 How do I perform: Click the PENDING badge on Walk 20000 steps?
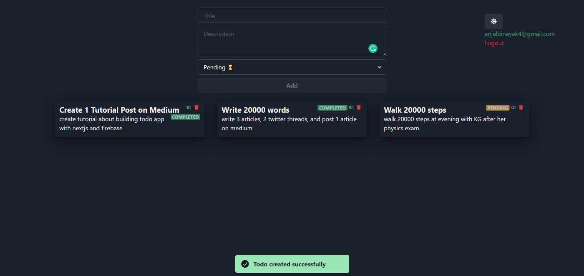click(x=498, y=108)
